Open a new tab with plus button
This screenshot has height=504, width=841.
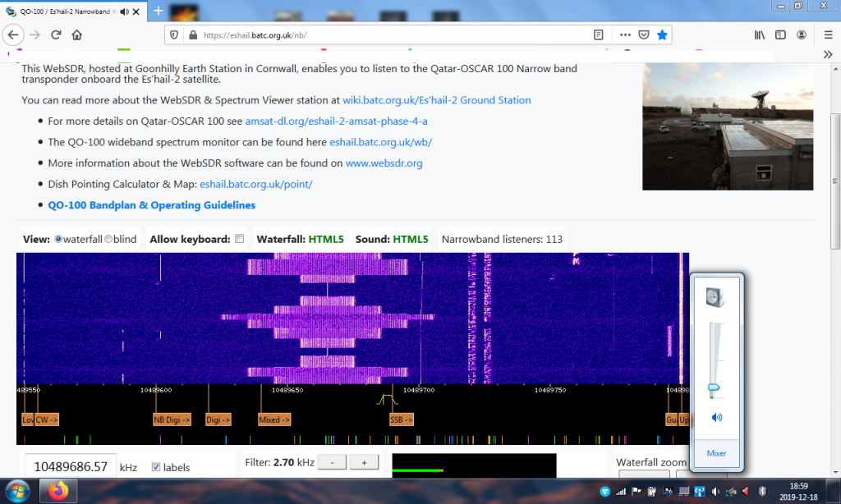click(x=159, y=11)
